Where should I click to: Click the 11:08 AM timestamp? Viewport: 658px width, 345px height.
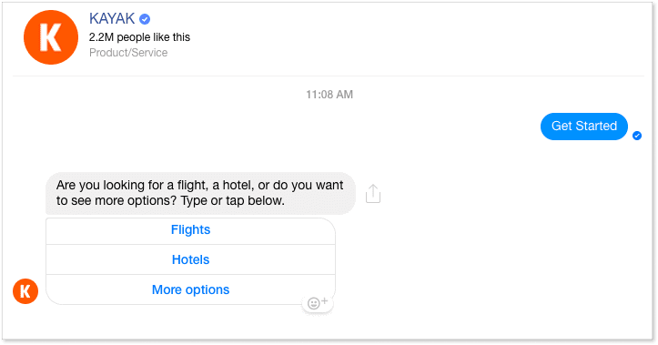coord(329,95)
